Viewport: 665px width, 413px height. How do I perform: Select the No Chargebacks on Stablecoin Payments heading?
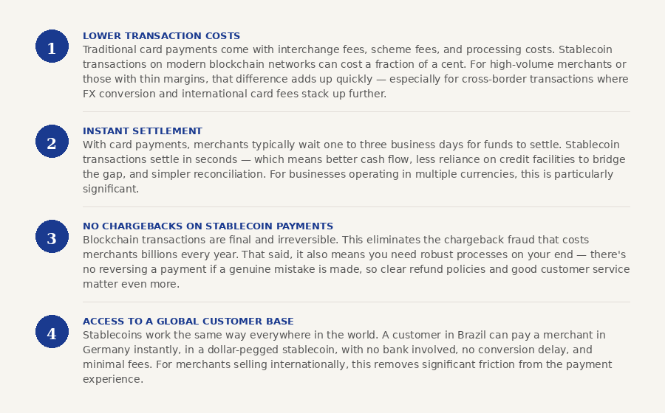(x=208, y=226)
